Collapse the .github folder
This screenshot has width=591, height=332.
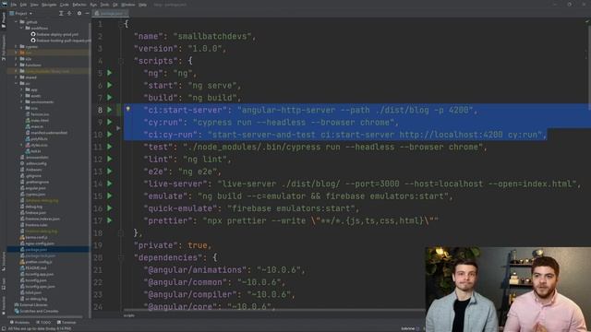(17, 22)
